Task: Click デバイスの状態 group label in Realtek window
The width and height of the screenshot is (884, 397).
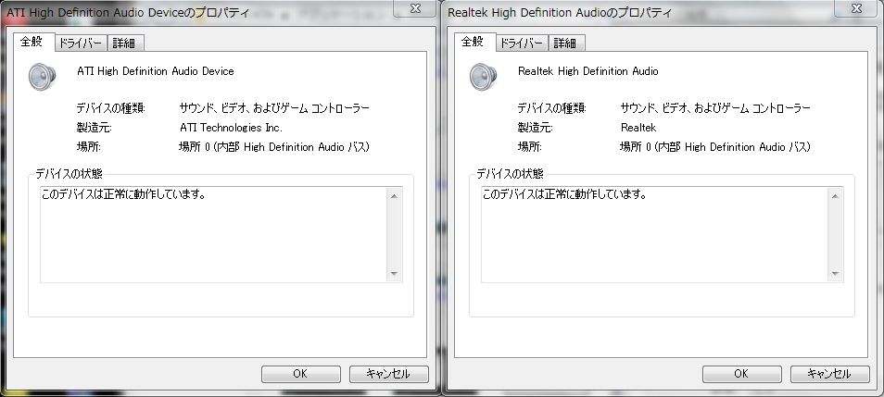Action: (x=511, y=174)
